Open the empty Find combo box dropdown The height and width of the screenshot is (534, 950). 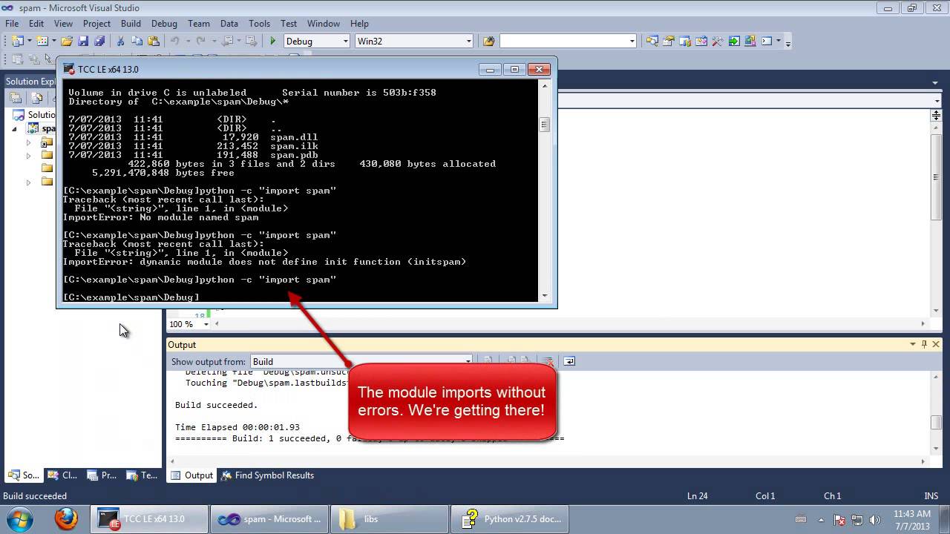tap(632, 42)
